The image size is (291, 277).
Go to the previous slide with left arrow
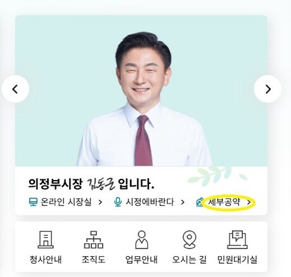tap(15, 89)
